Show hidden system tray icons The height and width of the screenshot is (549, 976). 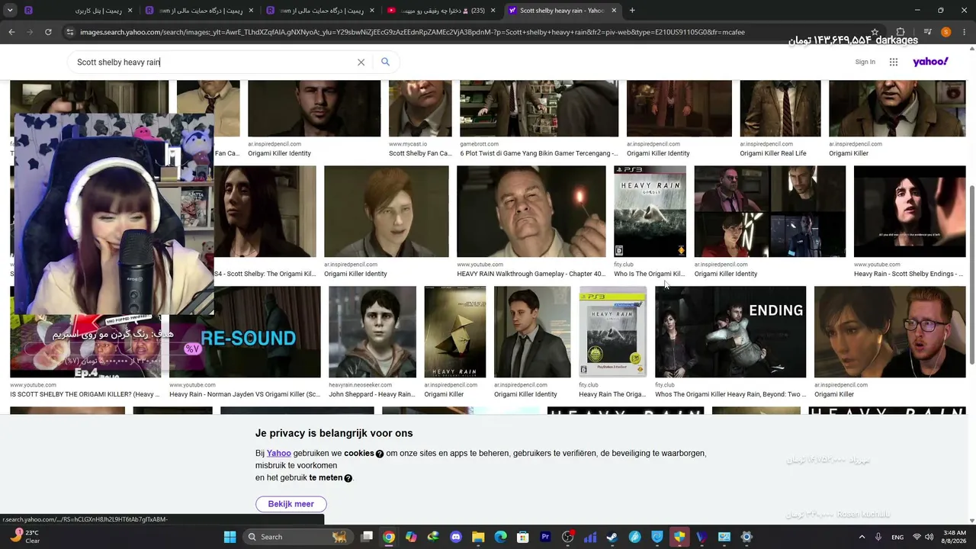click(862, 537)
